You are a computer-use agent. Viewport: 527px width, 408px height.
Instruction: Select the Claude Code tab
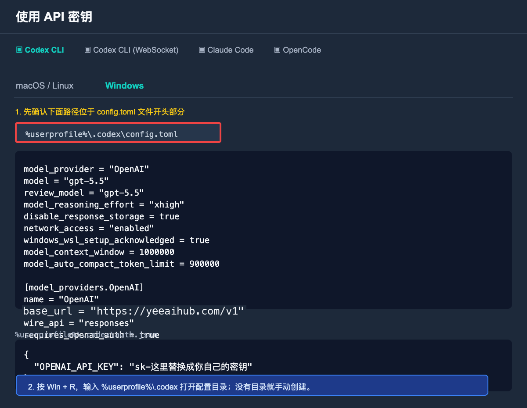226,50
